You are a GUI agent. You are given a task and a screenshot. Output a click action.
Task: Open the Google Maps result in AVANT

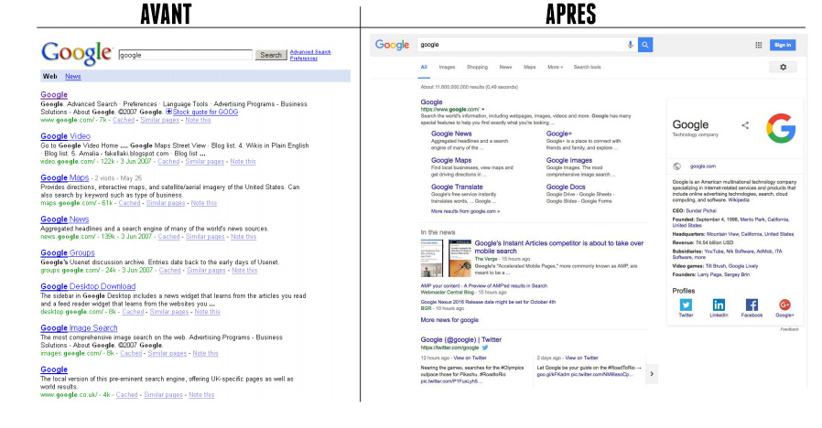(64, 178)
